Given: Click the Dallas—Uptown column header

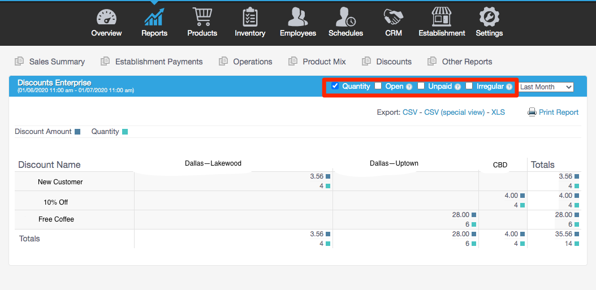Looking at the screenshot, I should click(x=394, y=163).
